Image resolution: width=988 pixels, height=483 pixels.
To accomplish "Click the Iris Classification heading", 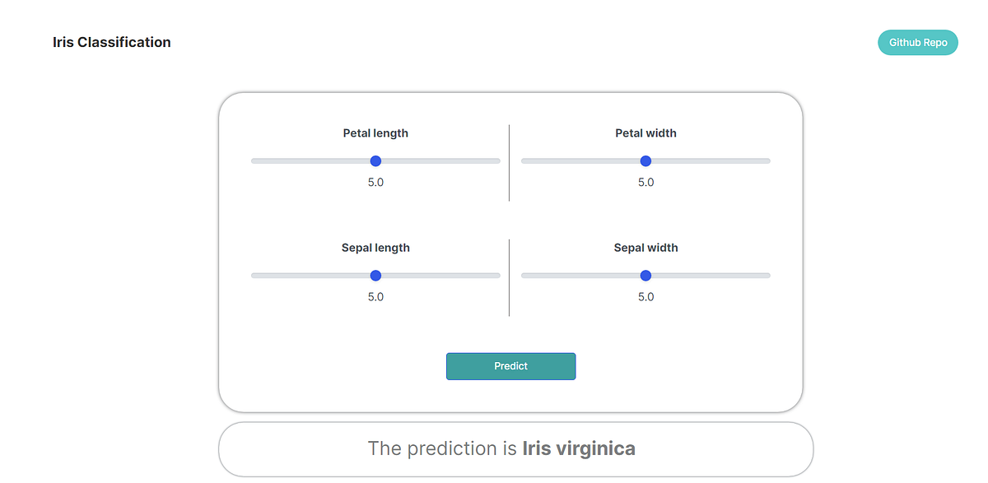I will [x=111, y=42].
